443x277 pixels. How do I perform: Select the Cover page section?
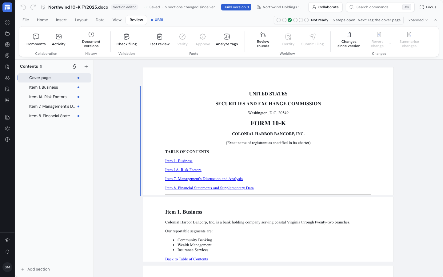pos(54,78)
